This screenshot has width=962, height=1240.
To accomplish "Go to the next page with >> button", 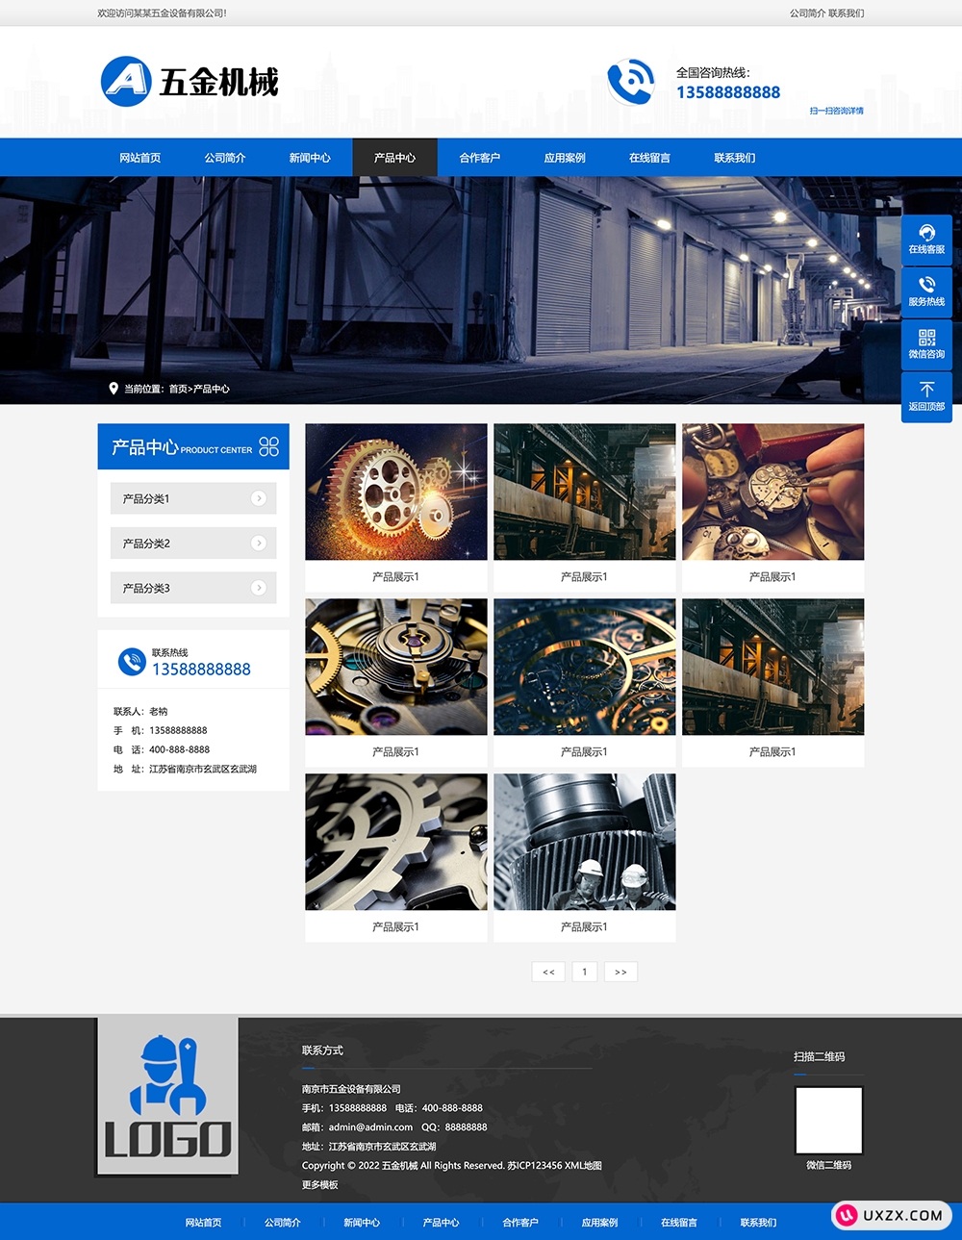I will (620, 972).
